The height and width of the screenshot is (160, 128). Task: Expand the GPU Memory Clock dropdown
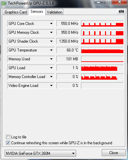coord(51,32)
